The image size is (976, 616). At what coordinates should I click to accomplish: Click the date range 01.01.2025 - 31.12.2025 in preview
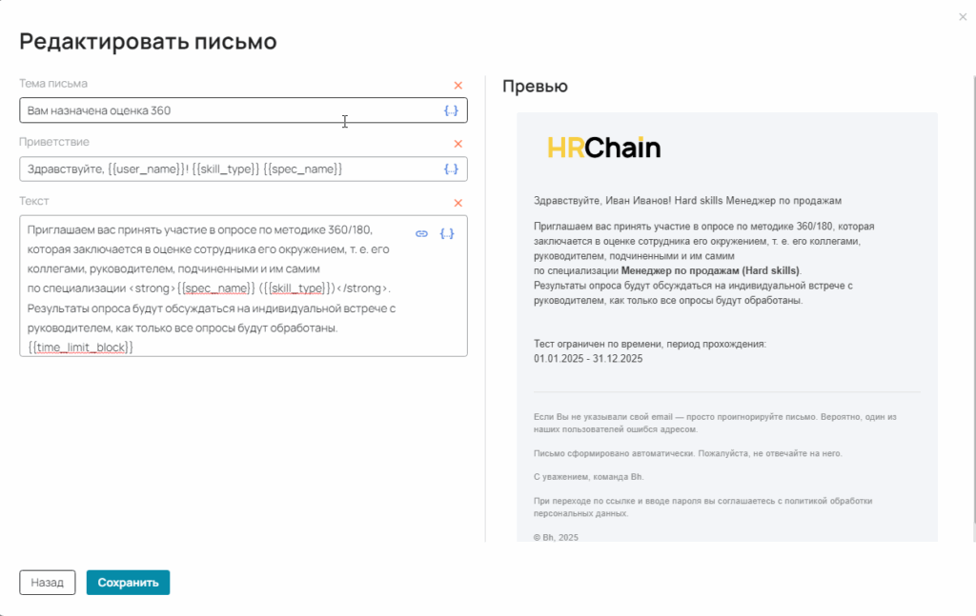pos(588,358)
